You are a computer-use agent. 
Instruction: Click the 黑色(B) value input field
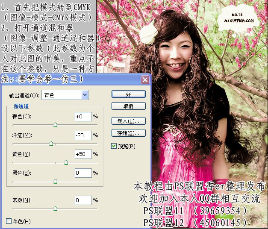(83, 173)
